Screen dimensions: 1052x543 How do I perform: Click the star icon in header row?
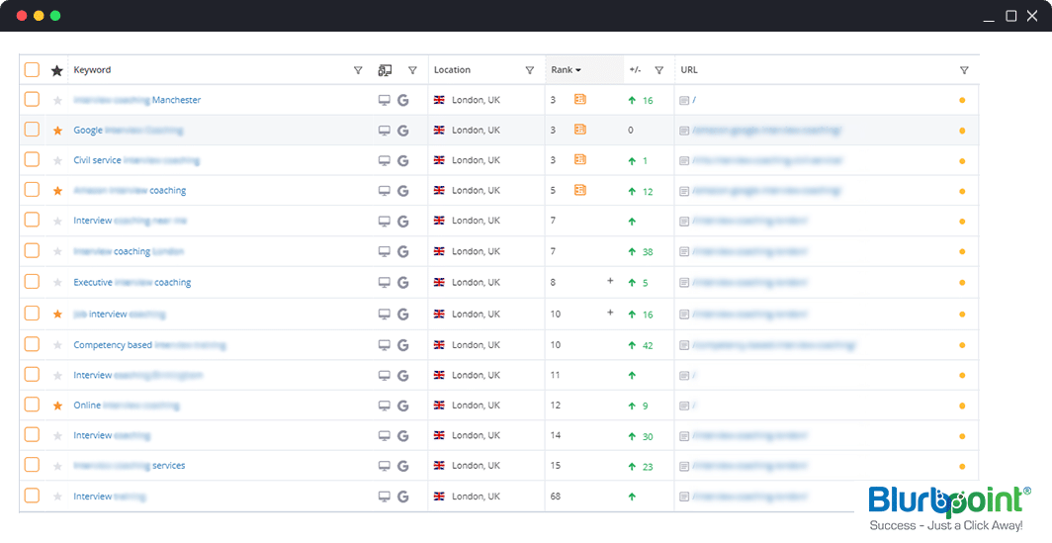click(57, 70)
